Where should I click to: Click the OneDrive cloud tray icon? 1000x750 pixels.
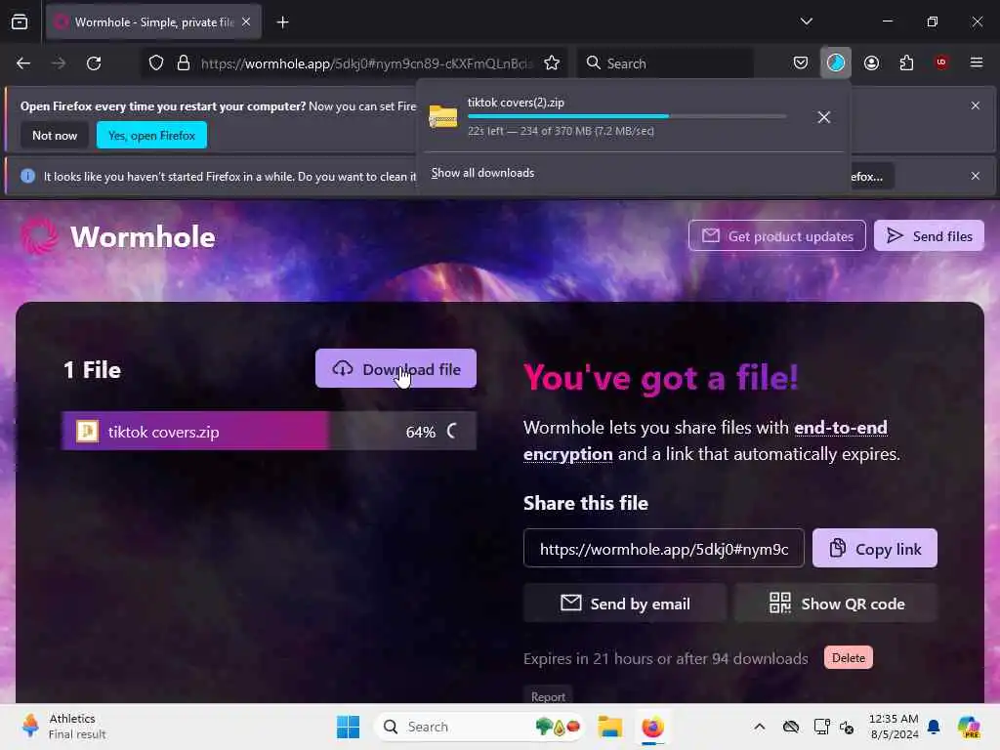pos(791,727)
